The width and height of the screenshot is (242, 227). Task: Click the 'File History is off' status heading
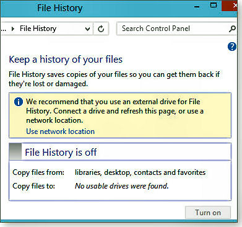tap(61, 153)
